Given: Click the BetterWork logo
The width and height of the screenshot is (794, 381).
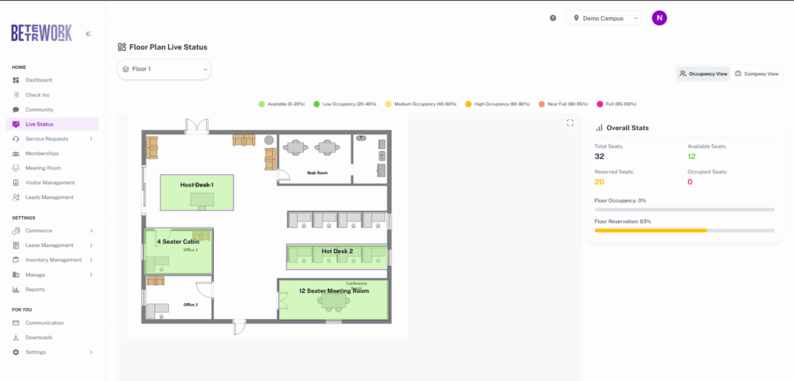Looking at the screenshot, I should (41, 33).
